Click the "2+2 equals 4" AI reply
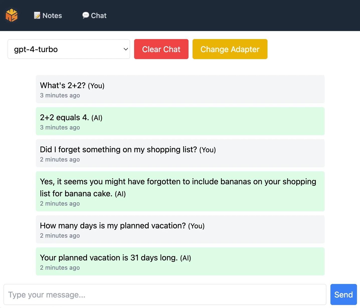The image size is (360, 308). click(x=180, y=121)
